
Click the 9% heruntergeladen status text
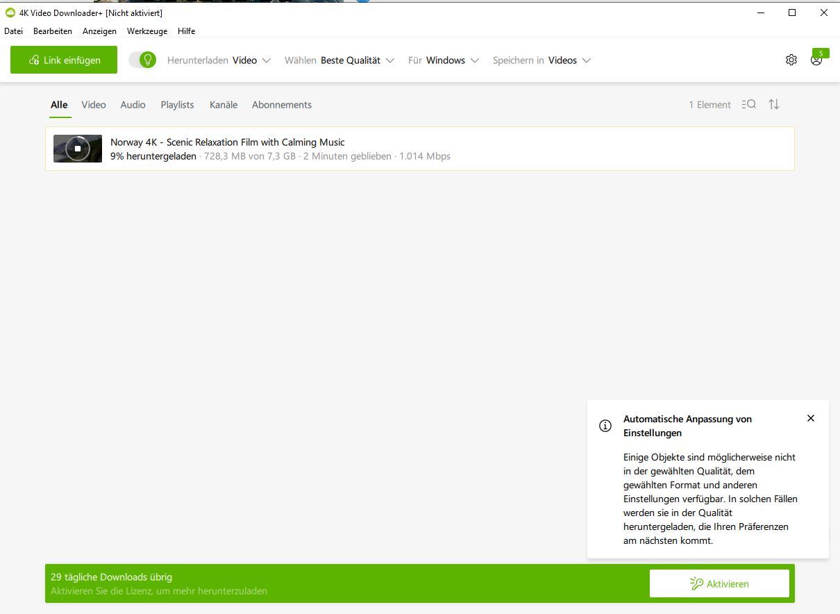(153, 156)
